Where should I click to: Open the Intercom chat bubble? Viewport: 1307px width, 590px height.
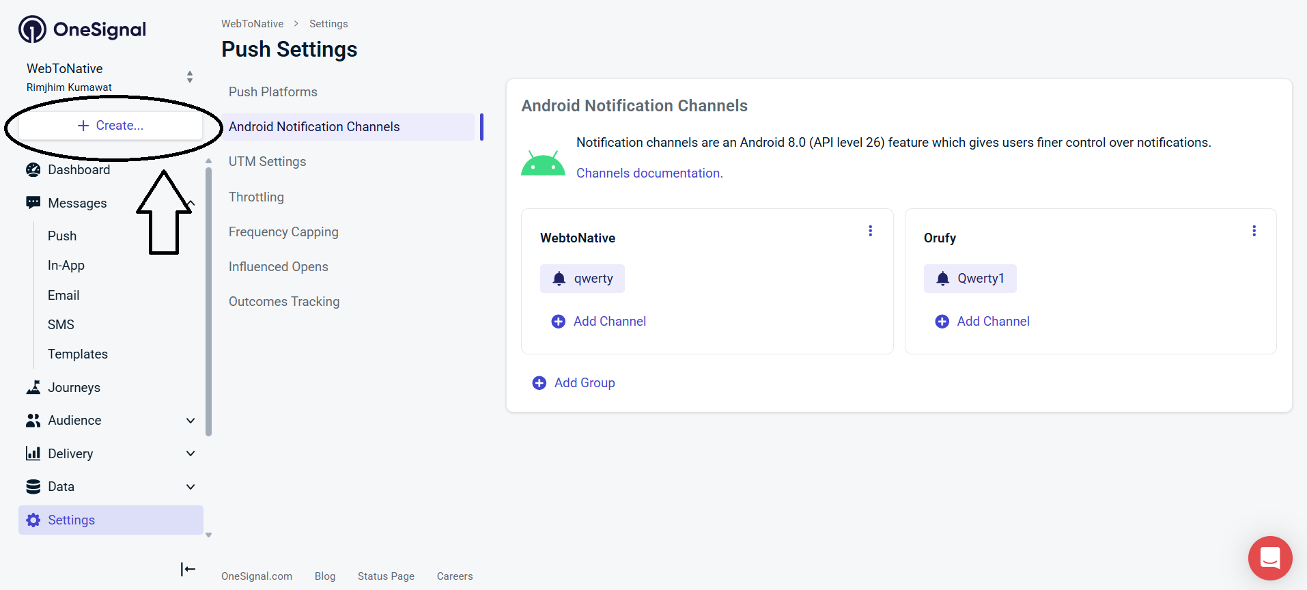[x=1269, y=558]
